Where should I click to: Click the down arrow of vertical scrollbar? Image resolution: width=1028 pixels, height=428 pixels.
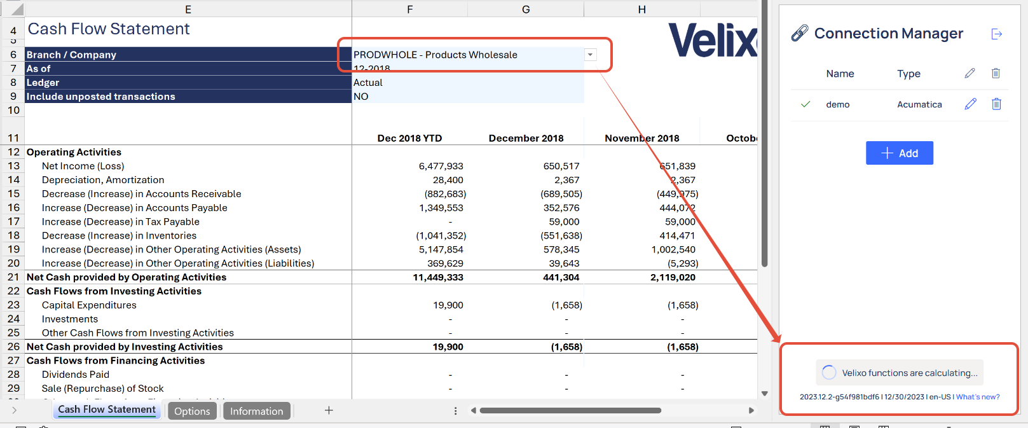point(764,394)
